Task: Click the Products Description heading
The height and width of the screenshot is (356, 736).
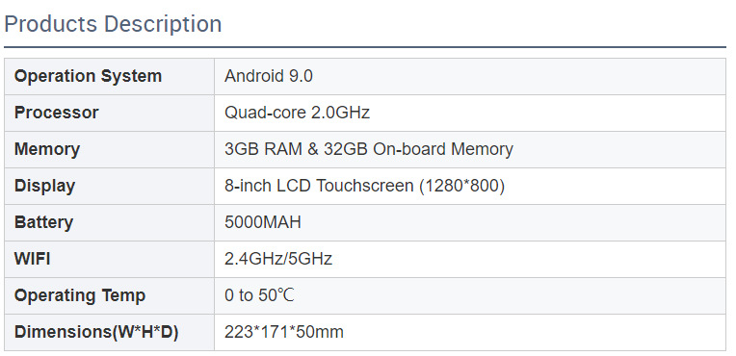Action: (x=113, y=24)
